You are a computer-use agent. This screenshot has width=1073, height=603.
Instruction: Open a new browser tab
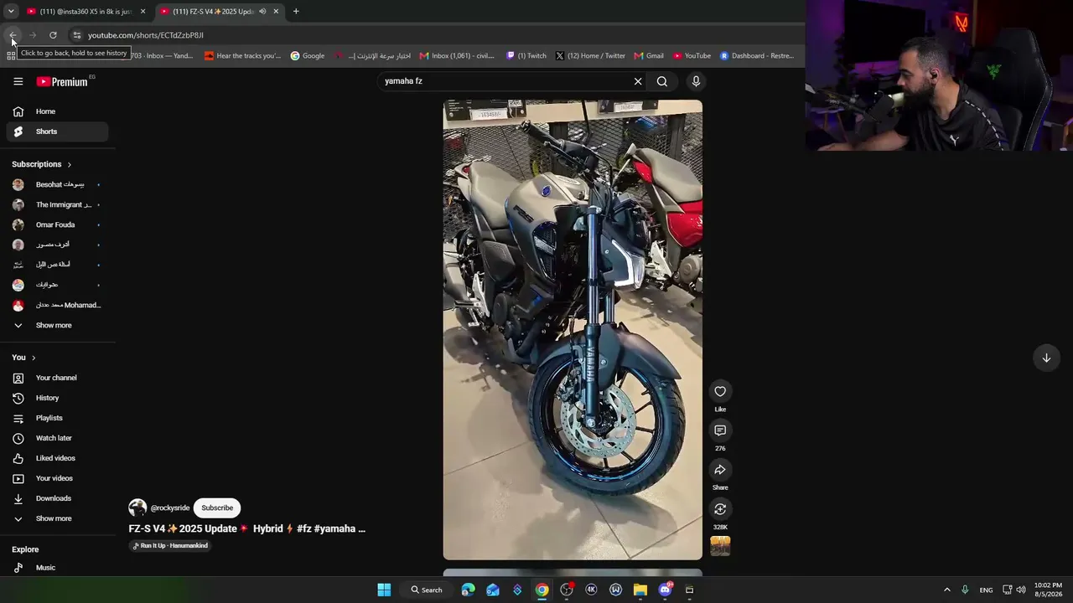pos(296,12)
